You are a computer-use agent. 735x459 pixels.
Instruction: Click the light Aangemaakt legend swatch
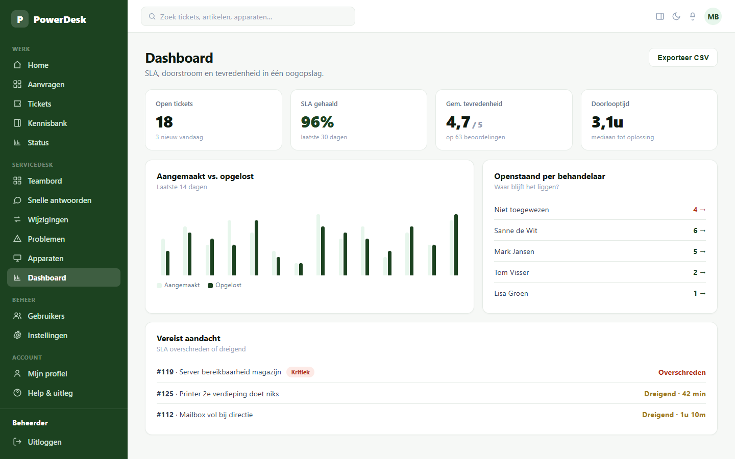[159, 286]
